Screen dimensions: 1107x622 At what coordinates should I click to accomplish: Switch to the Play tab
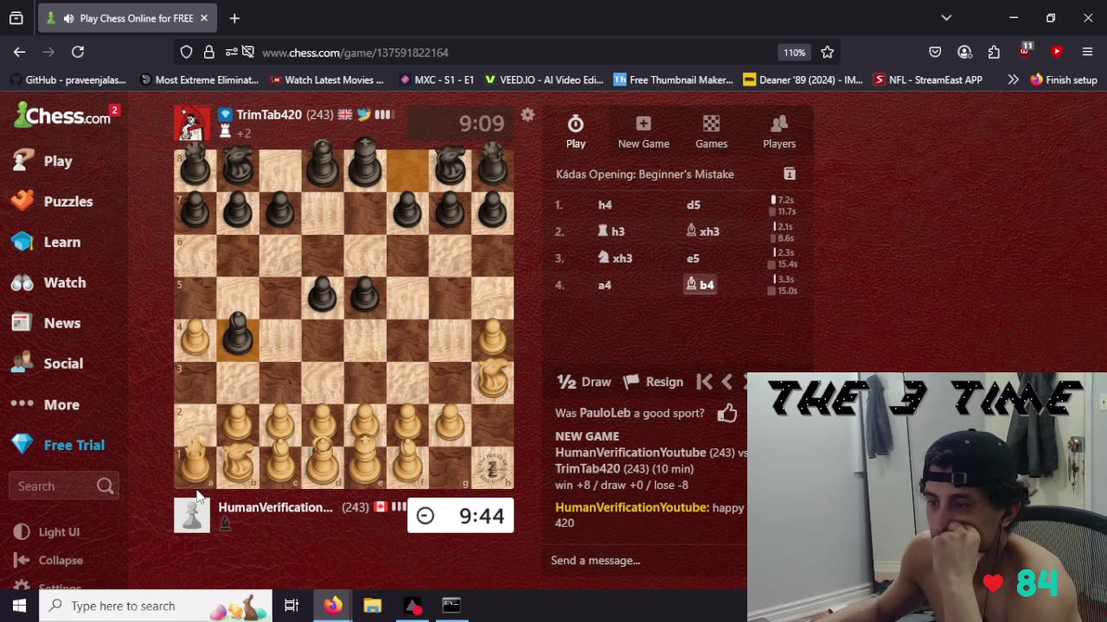click(x=576, y=131)
